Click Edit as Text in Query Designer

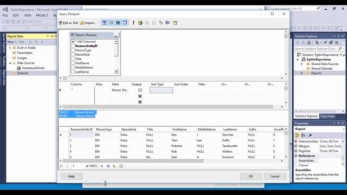(x=68, y=23)
